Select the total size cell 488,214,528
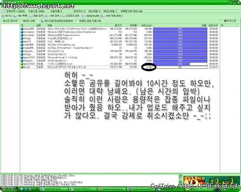241x192 pixels. click(x=116, y=29)
